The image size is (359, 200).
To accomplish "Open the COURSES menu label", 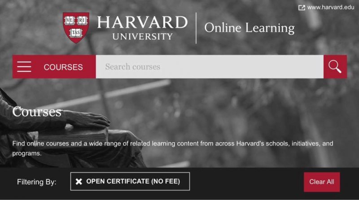I will click(63, 67).
